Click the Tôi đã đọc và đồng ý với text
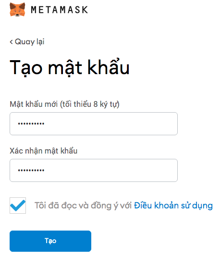Screen dimensions: 220x258 tap(83, 206)
